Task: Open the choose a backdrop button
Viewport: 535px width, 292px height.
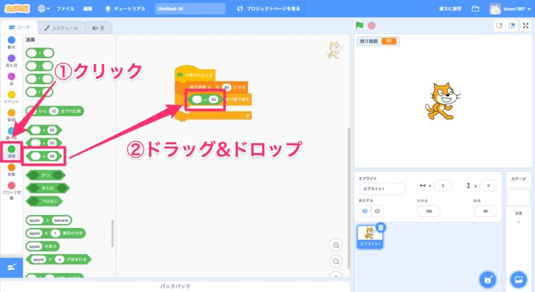Action: tap(518, 278)
